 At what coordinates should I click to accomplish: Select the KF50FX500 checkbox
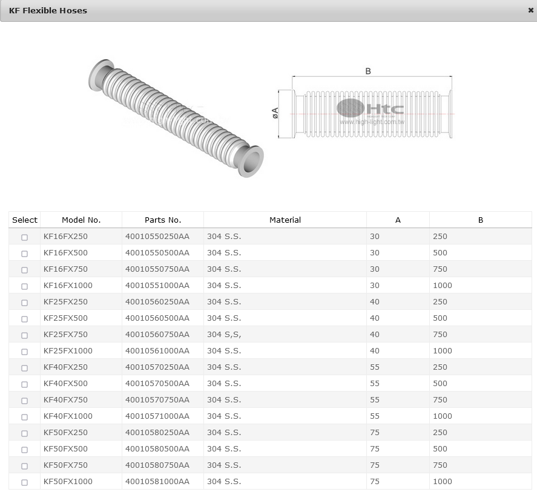(24, 450)
